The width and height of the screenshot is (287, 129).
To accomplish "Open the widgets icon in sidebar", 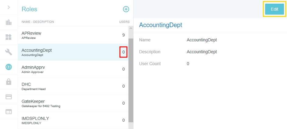I will [x=9, y=37].
